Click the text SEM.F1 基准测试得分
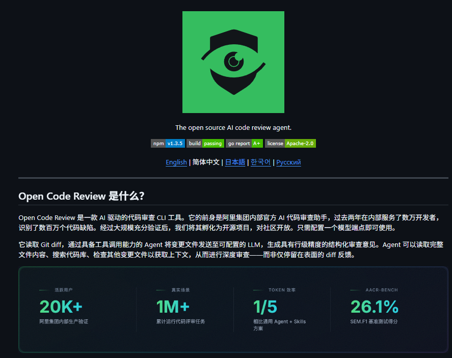The image size is (452, 358). click(x=374, y=321)
